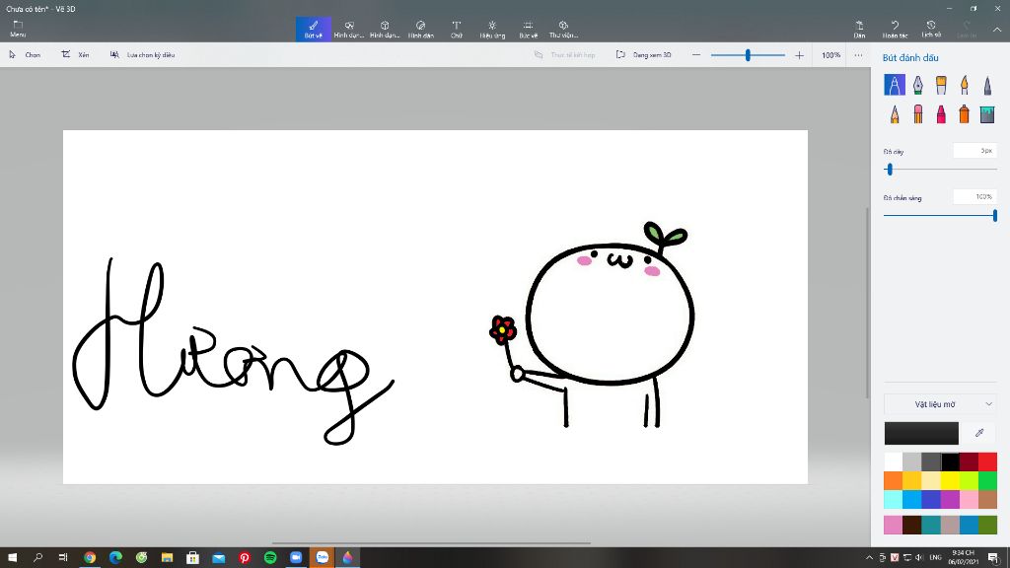Screen dimensions: 1010x568
Task: Choose the Chọn select tool
Action: pos(25,55)
